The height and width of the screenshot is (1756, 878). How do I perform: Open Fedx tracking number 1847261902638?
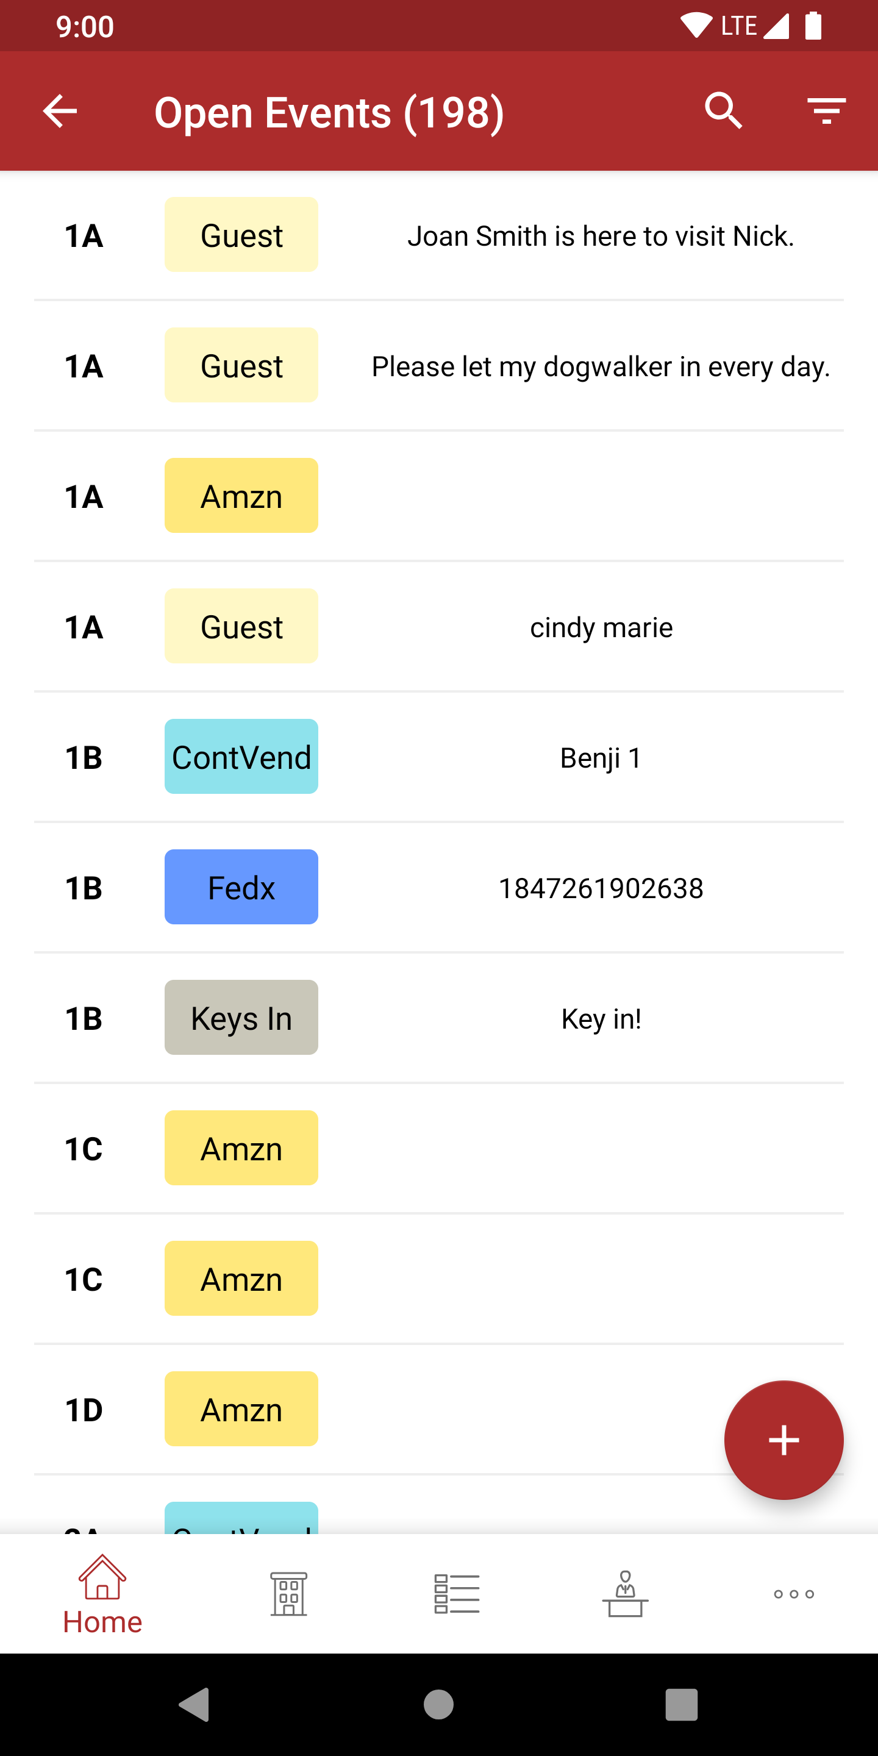pos(600,888)
